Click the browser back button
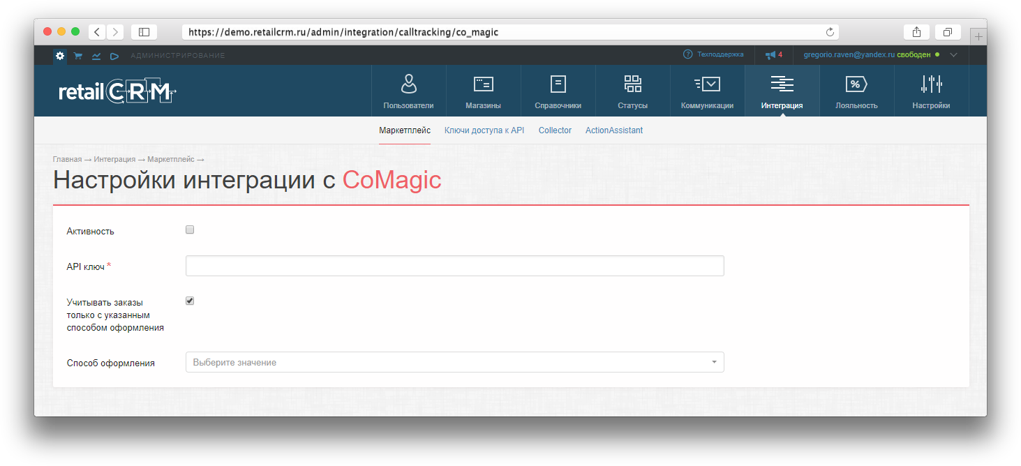 96,32
